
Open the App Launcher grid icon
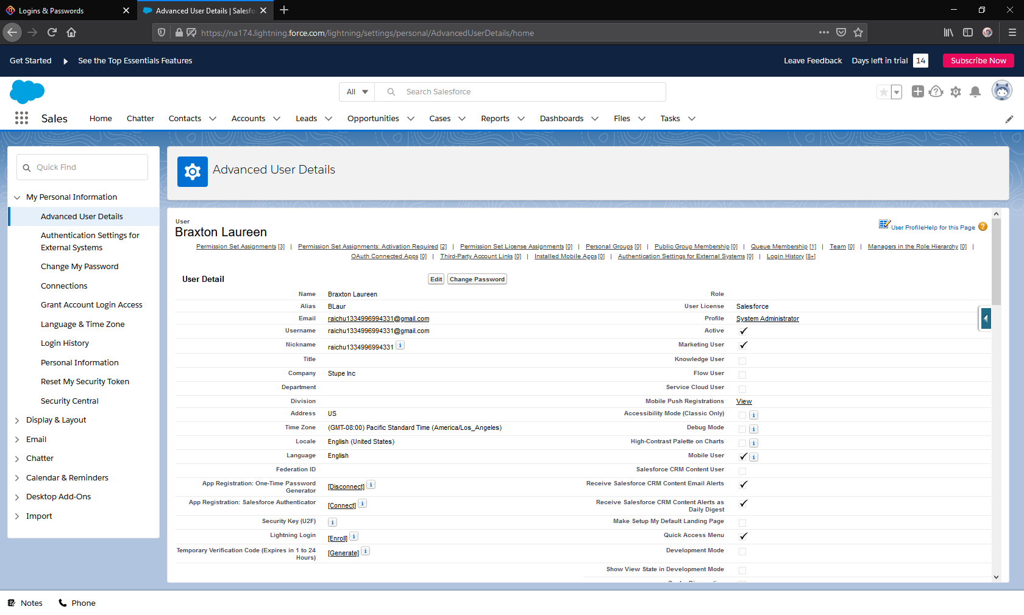click(21, 118)
